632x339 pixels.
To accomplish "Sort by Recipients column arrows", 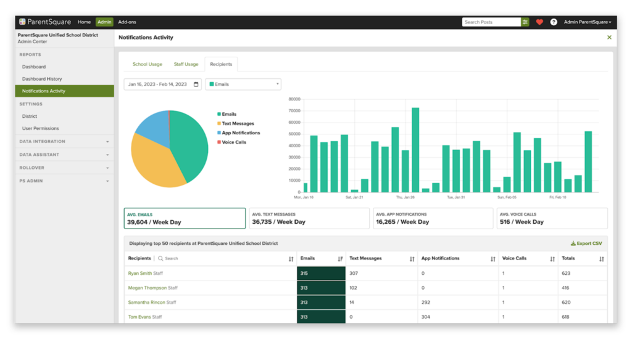I will [291, 259].
